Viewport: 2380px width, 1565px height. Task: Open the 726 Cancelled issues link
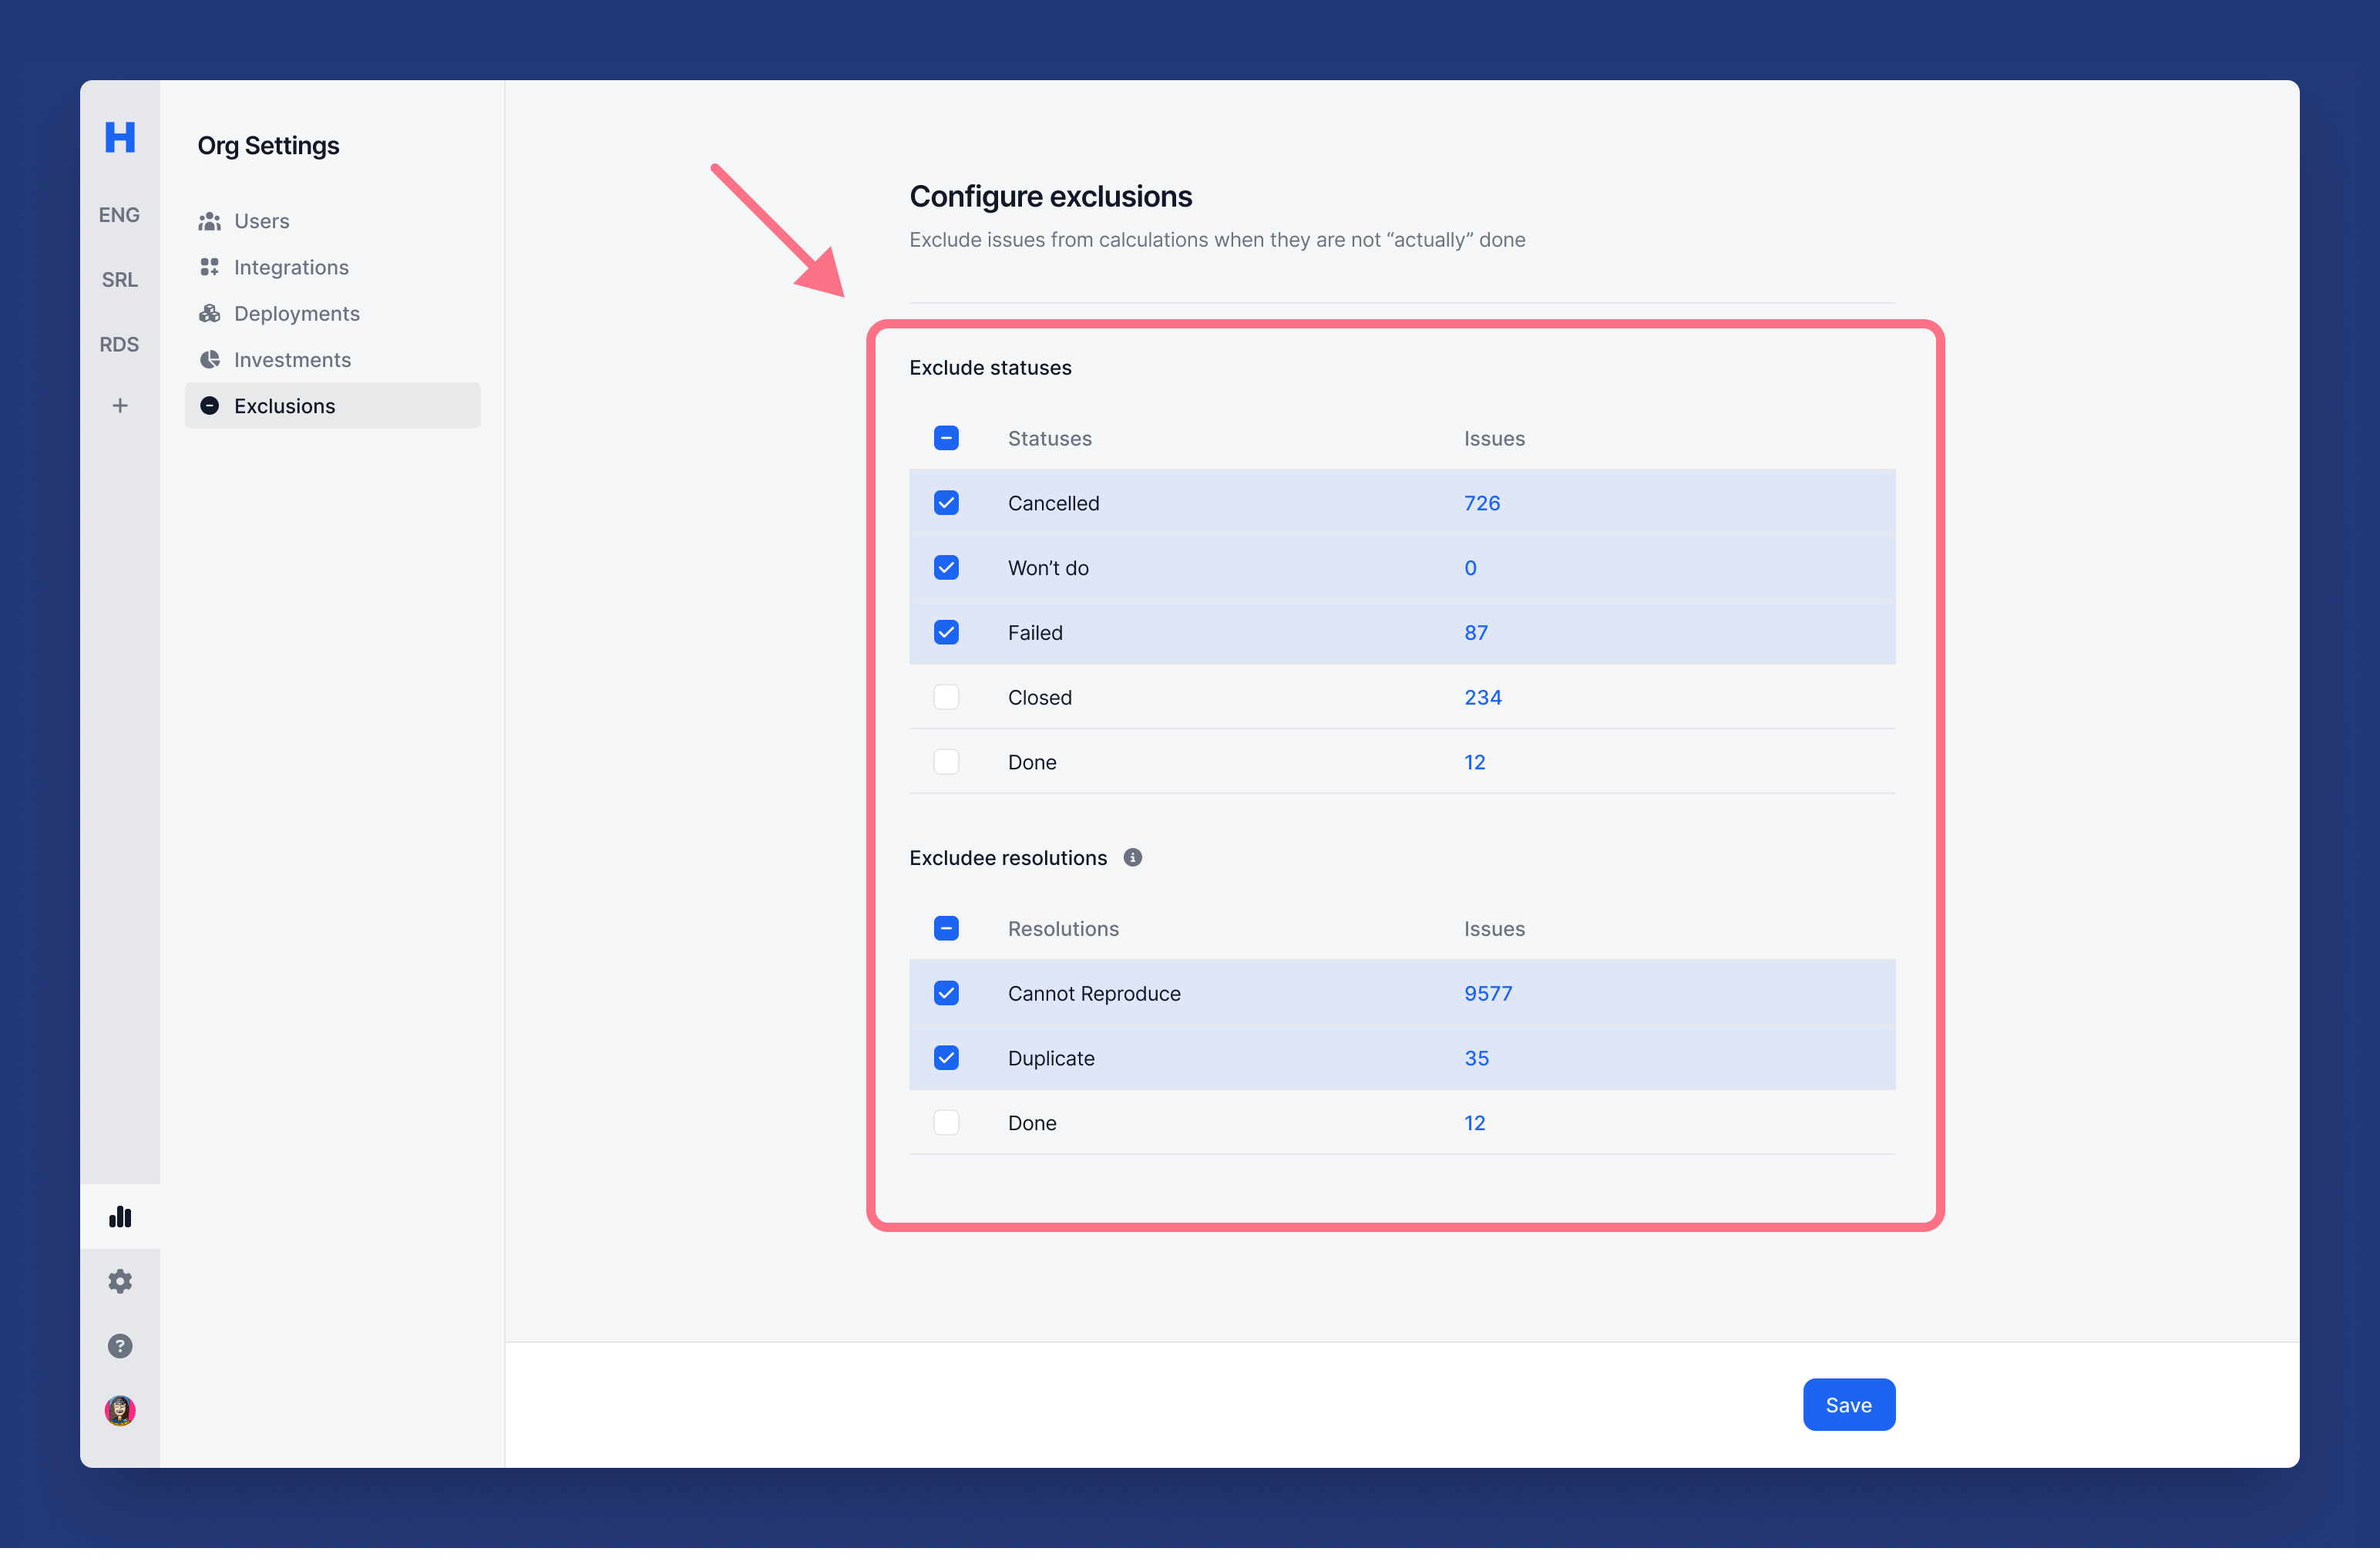1481,503
